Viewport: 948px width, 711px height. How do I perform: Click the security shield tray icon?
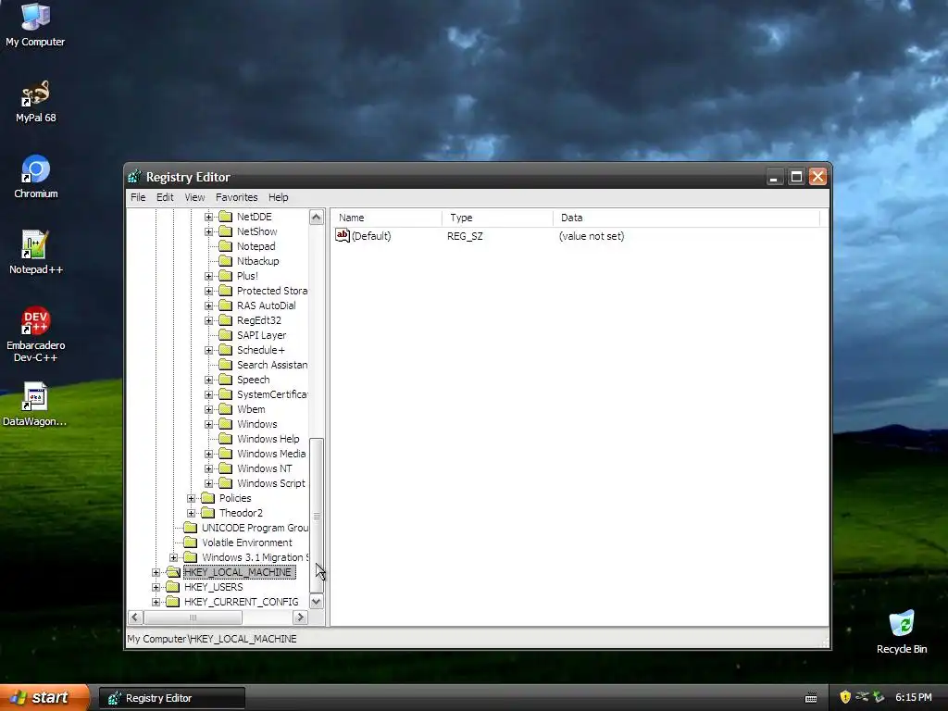[x=845, y=697]
